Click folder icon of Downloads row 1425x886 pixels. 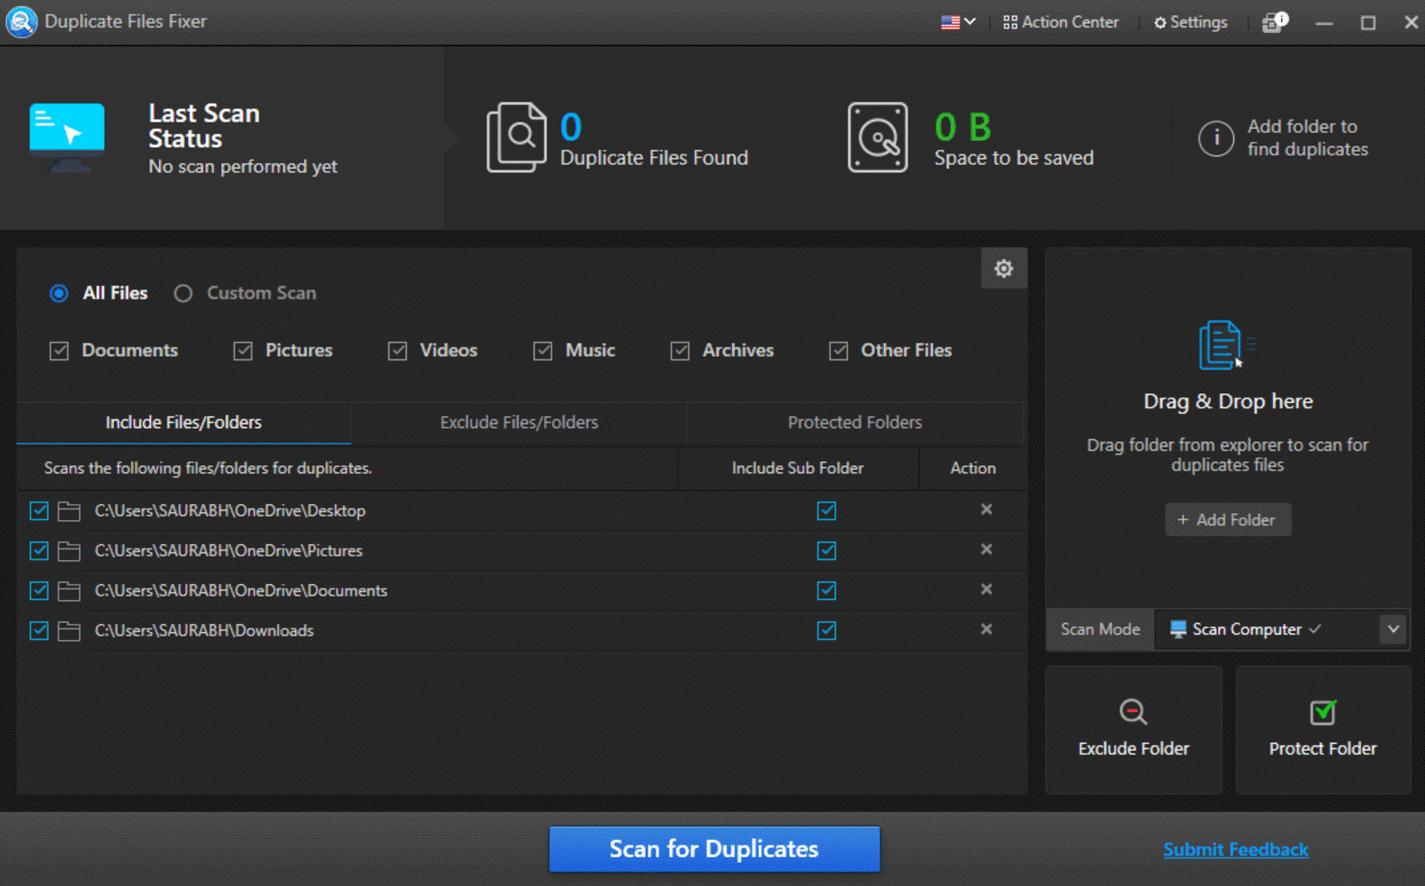(68, 631)
